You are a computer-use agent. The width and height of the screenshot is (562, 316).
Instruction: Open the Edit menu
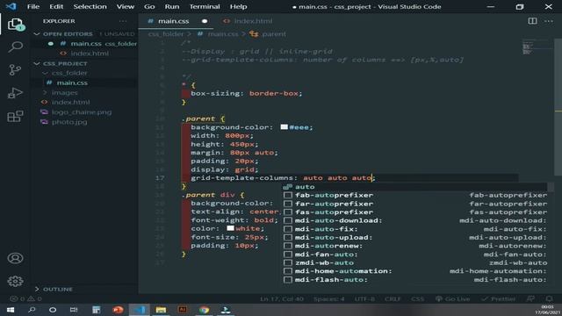click(56, 6)
